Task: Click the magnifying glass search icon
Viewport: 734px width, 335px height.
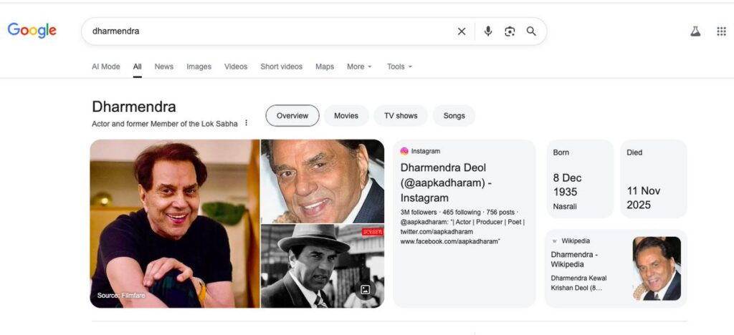Action: click(x=531, y=31)
